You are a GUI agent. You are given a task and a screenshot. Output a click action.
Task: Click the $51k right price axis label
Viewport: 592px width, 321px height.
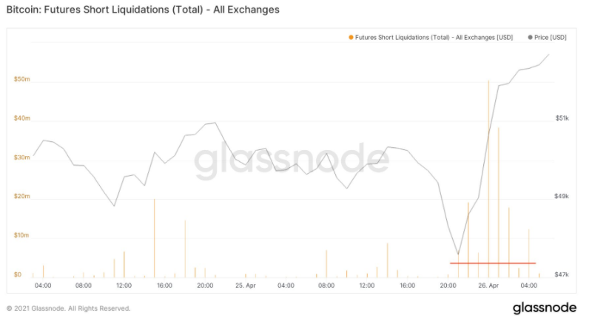pos(561,118)
